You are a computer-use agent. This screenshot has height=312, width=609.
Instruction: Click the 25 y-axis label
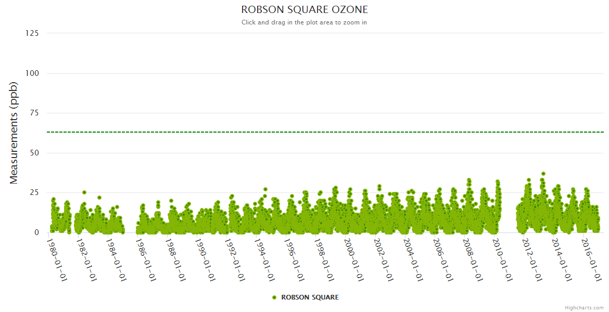[x=34, y=193]
